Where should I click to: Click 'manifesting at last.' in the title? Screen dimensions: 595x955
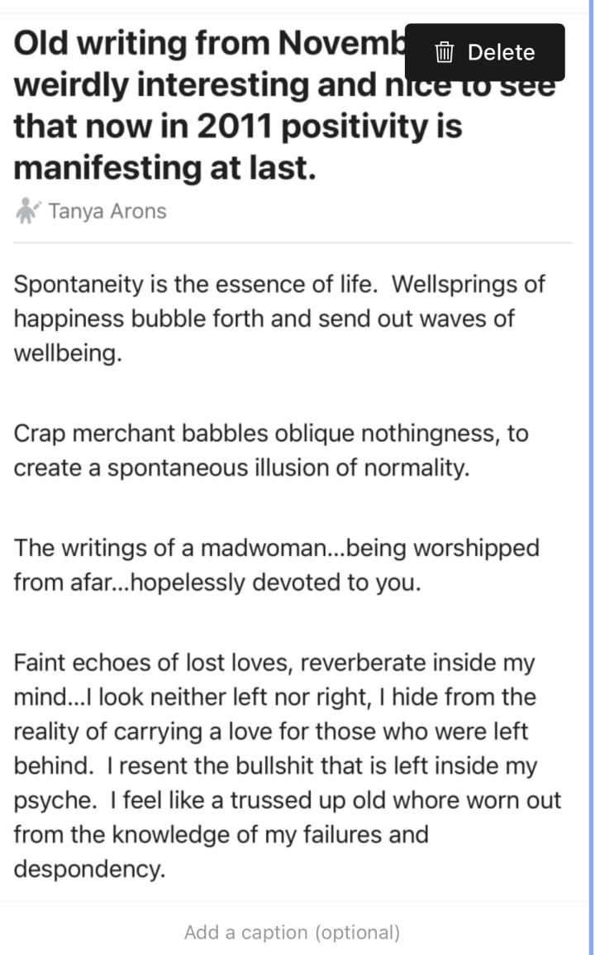point(165,168)
